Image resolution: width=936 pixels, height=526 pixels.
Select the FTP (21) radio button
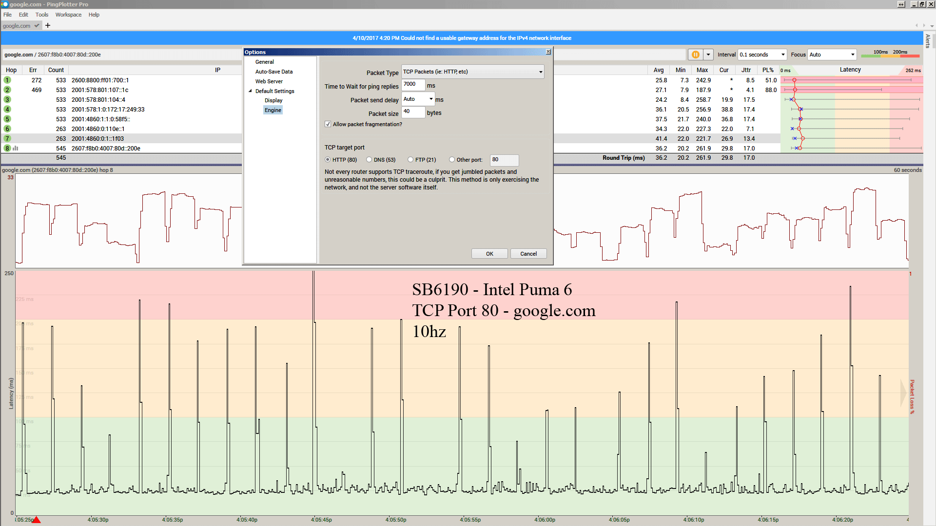point(410,160)
